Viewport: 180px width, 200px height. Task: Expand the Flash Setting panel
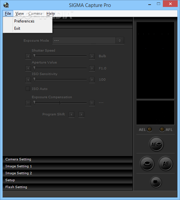pos(68,187)
